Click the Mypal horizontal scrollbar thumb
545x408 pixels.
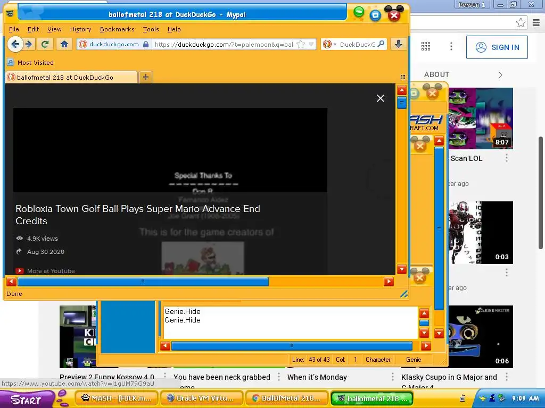pyautogui.click(x=143, y=282)
